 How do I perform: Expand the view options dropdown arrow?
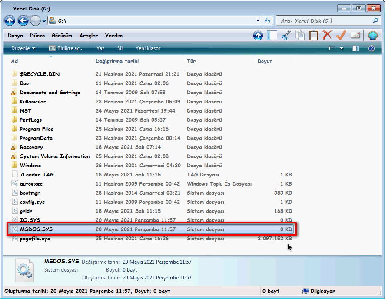[341, 49]
